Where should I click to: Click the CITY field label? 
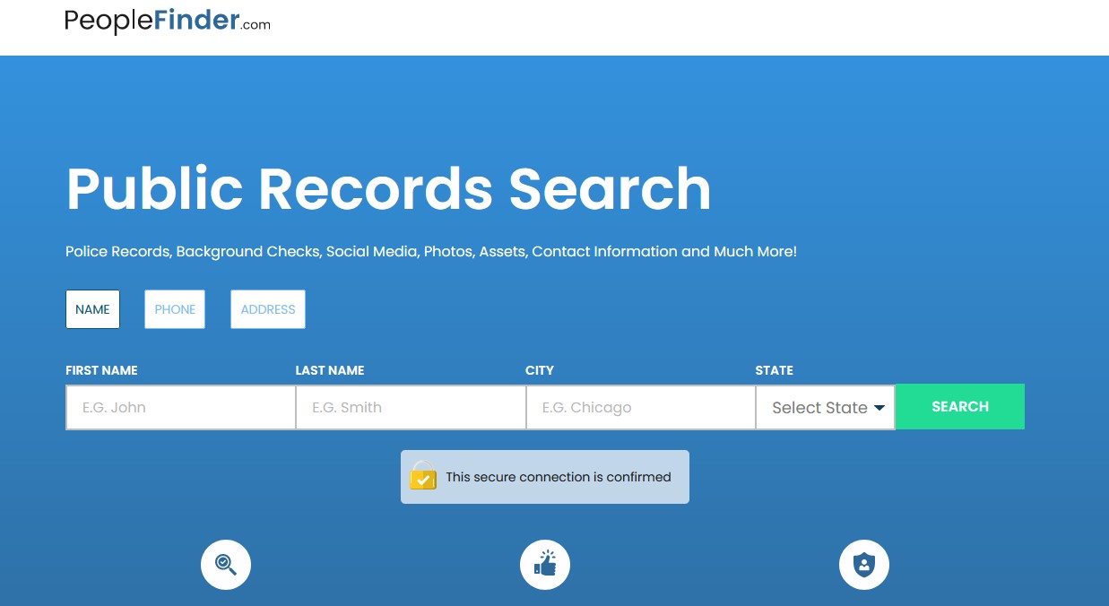540,370
